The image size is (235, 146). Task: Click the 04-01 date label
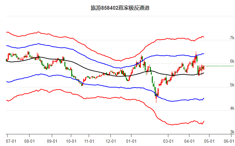point(189,141)
